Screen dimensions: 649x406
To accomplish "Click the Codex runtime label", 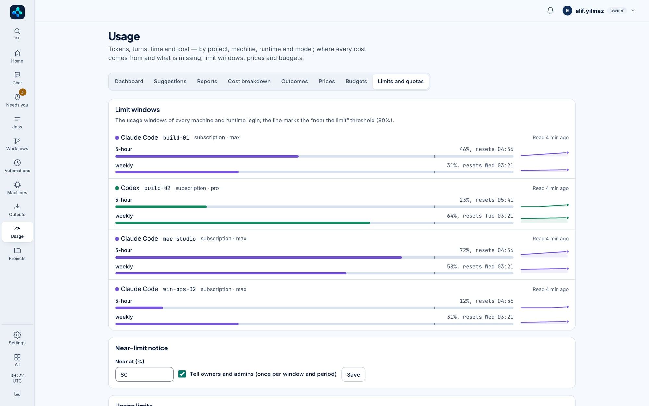I will click(x=130, y=188).
